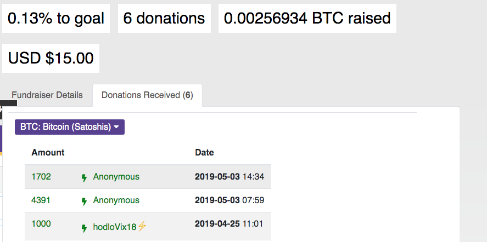Click the Amount column header
Screen dimensions: 487x242
(x=48, y=153)
